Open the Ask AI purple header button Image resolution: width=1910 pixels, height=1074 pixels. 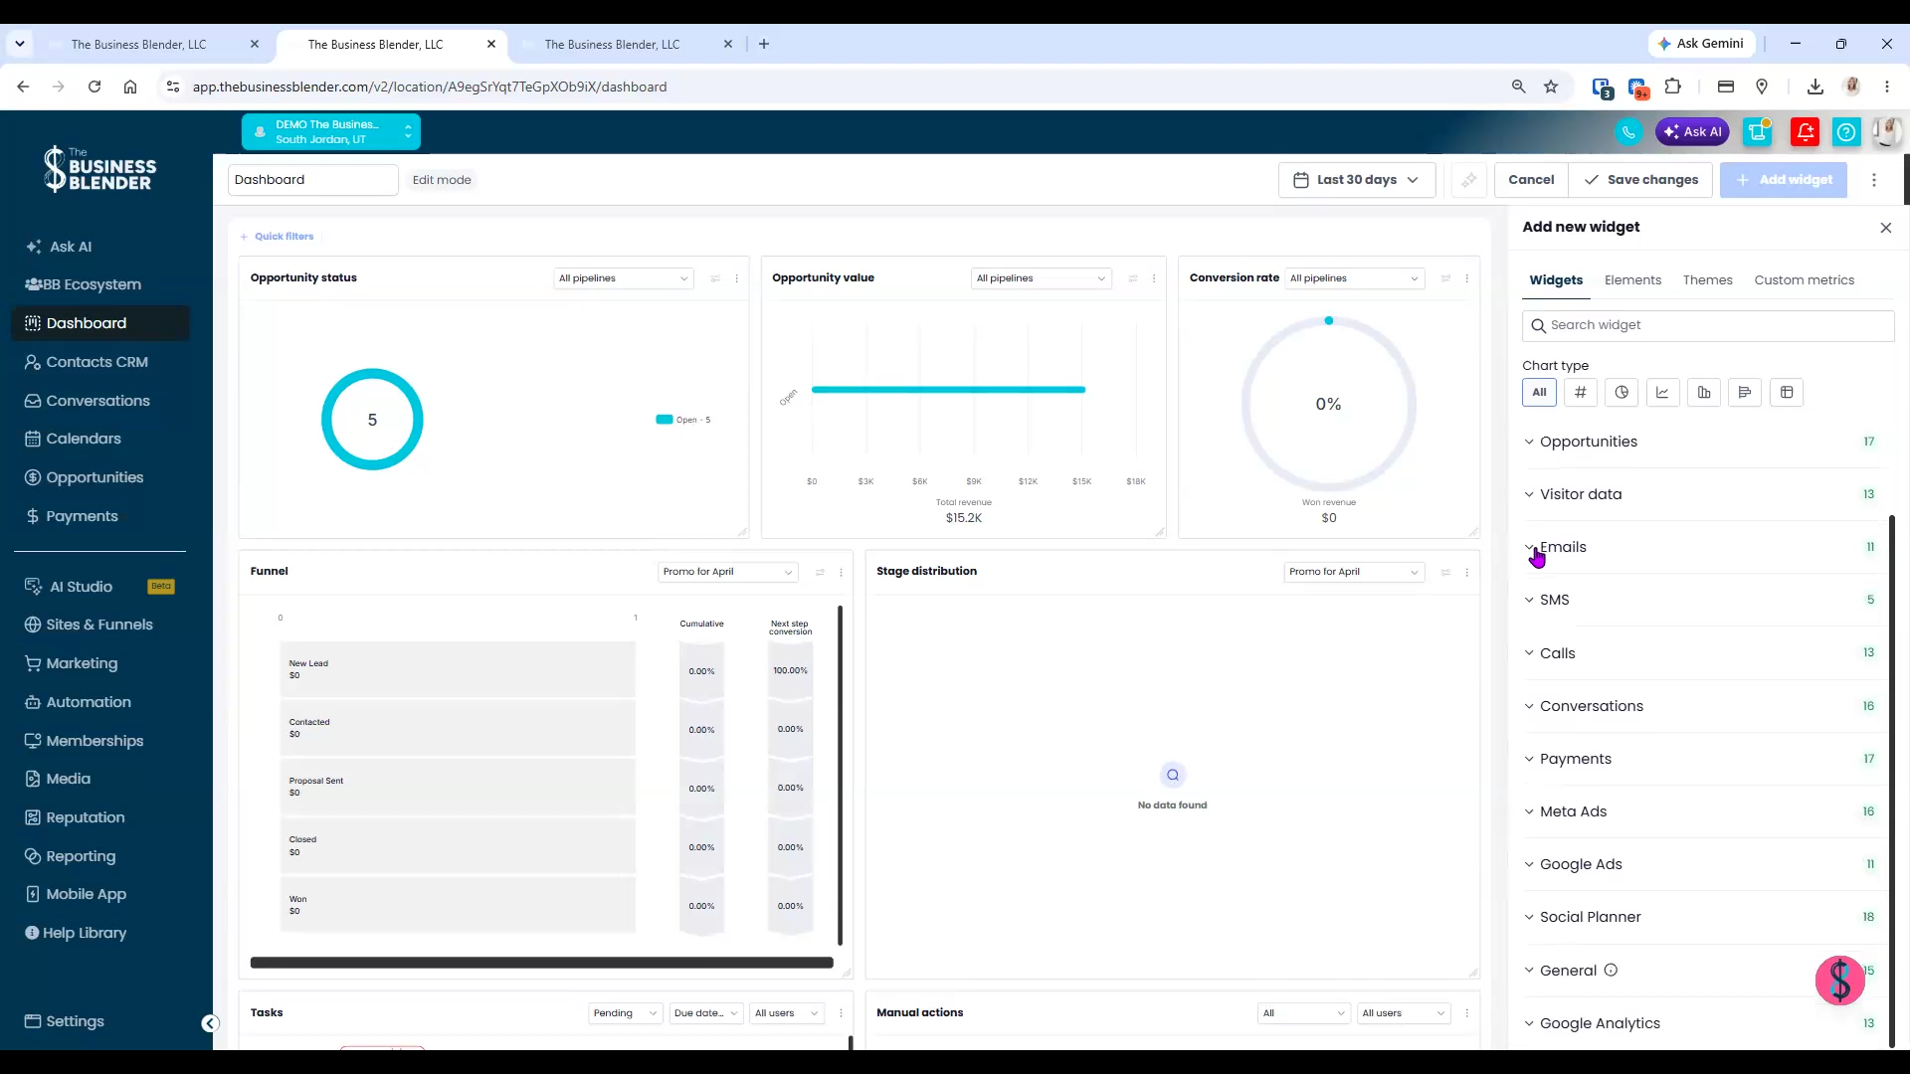1692,131
